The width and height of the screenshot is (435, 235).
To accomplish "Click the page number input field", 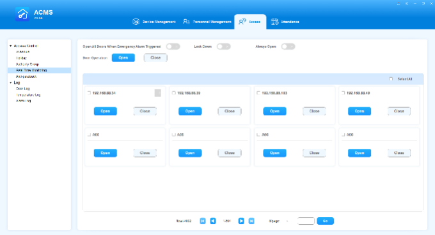I will click(306, 221).
